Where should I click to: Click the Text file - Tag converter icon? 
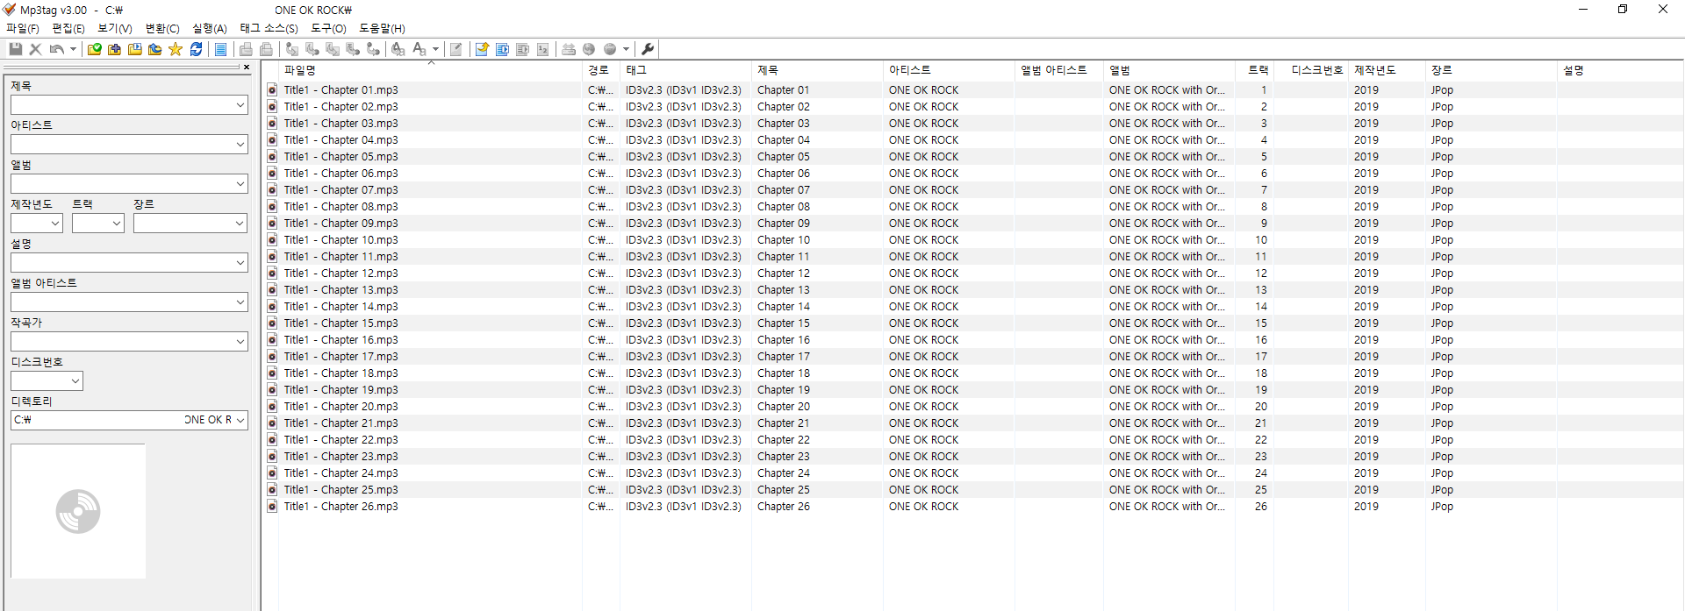[353, 49]
